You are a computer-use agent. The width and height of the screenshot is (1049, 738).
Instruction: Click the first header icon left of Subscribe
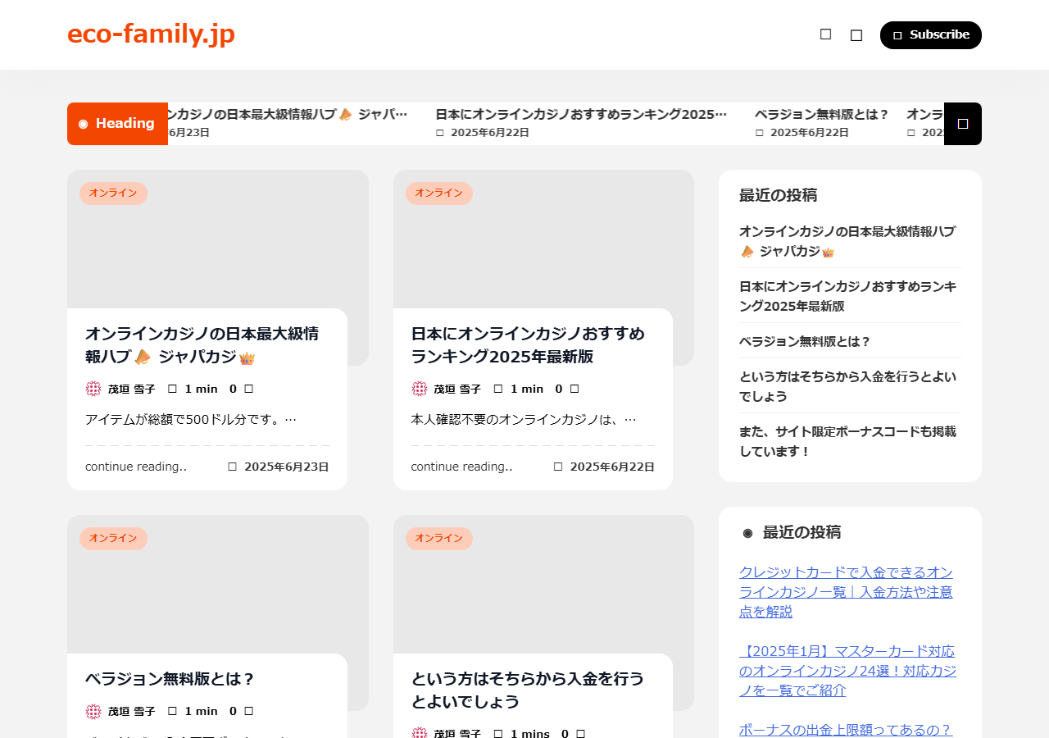[825, 34]
